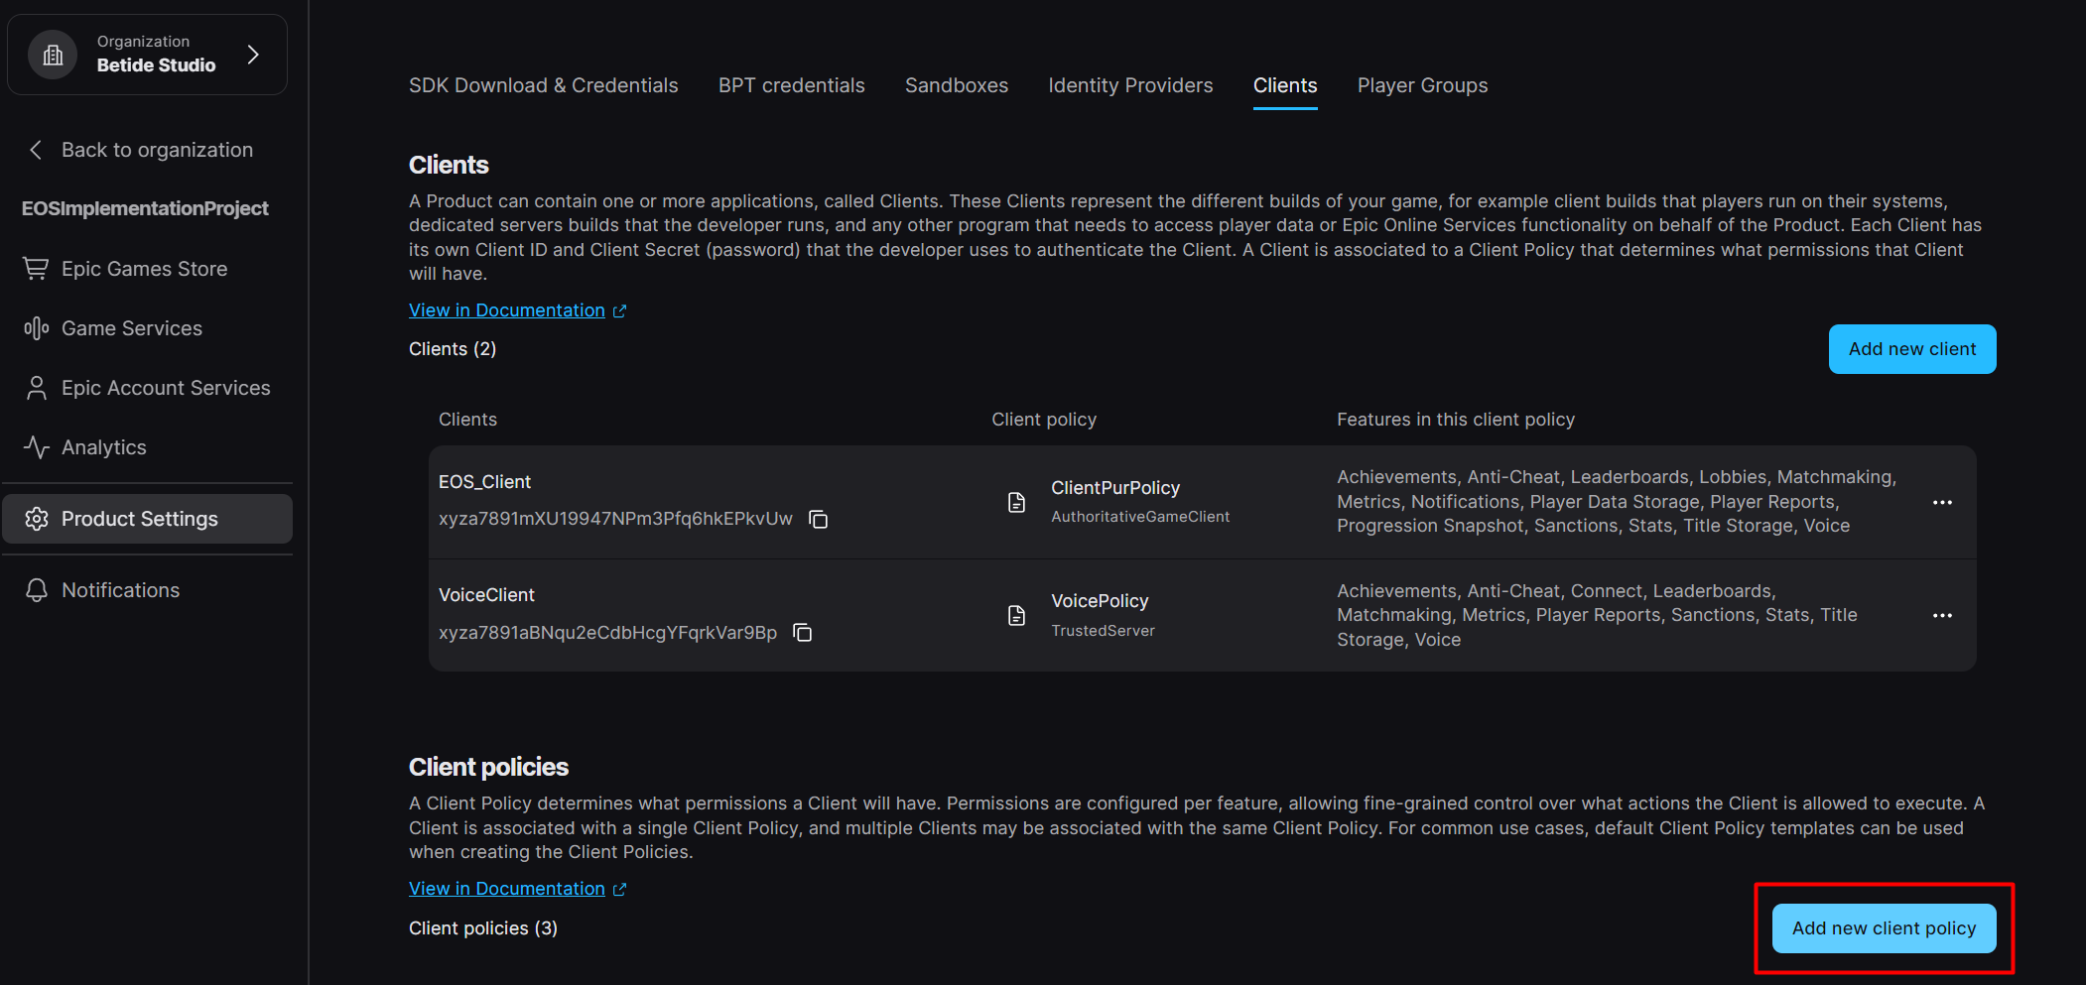
Task: Open more options for VoiceClient row
Action: click(x=1942, y=616)
